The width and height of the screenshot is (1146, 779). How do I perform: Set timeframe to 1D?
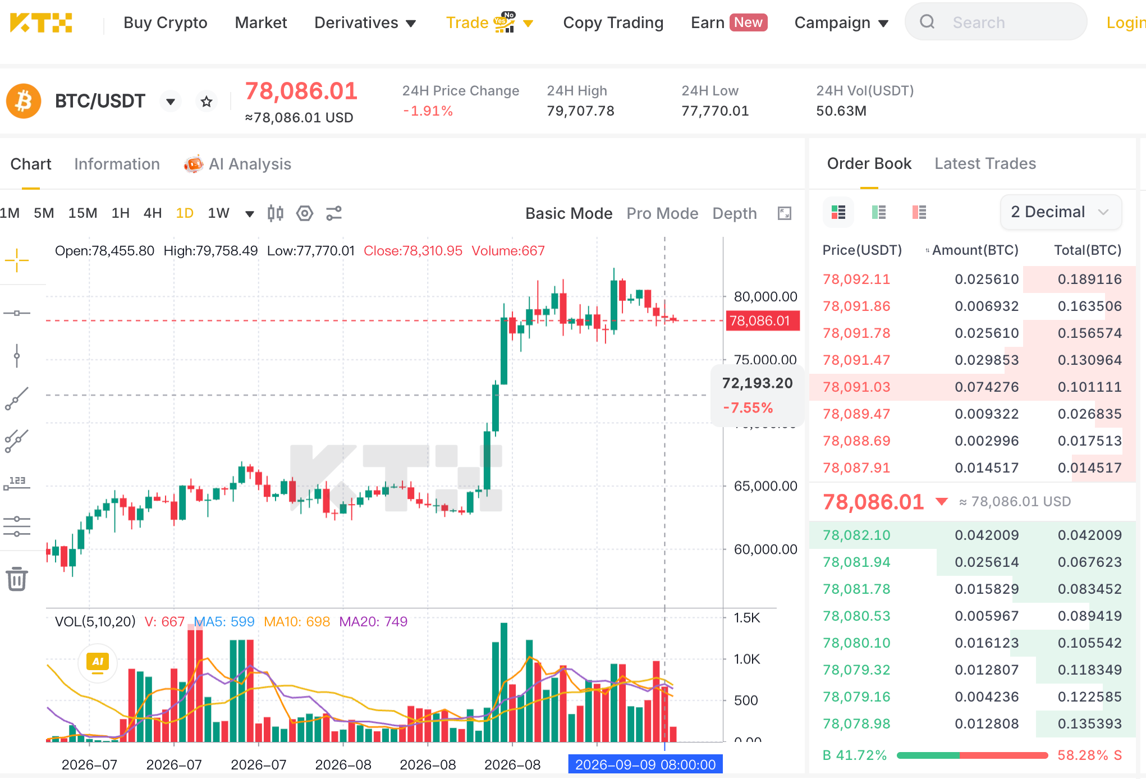coord(185,213)
